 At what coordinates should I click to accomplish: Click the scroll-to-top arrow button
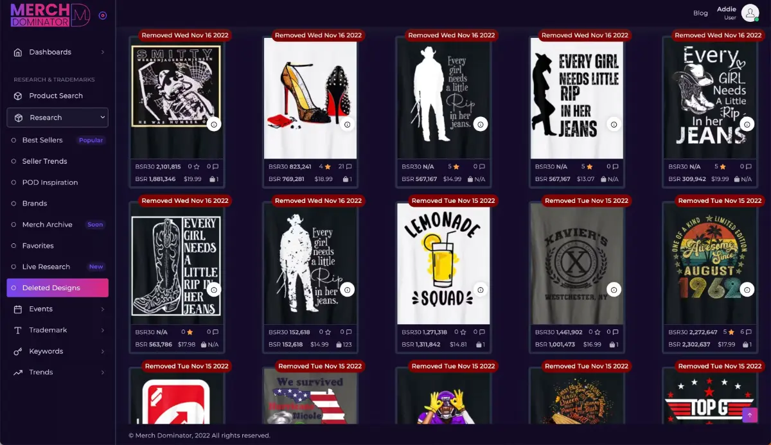tap(750, 415)
